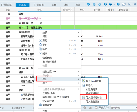Choose 机械折减系数 in import submenu
The width and height of the screenshot is (137, 112).
93,93
